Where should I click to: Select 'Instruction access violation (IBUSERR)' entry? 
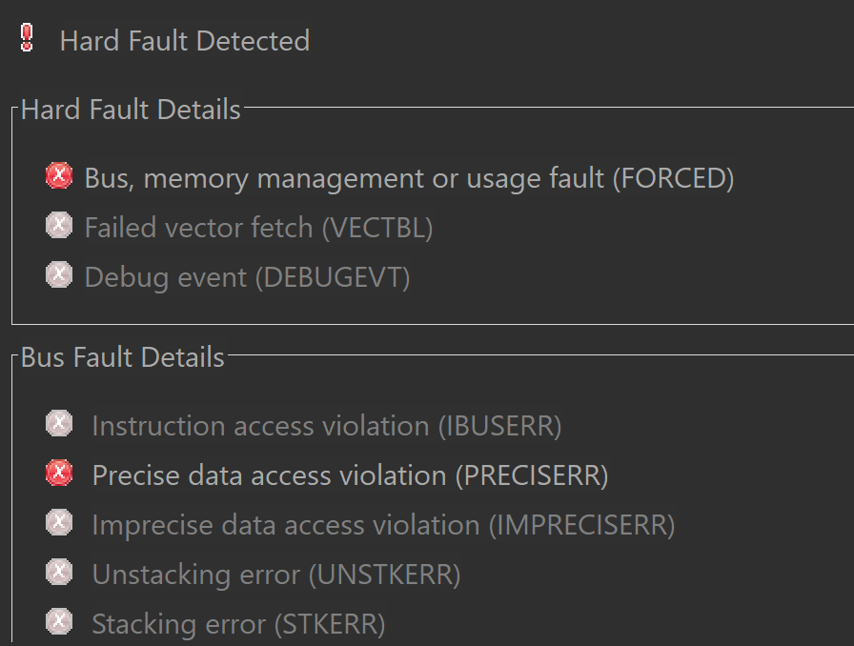(x=326, y=426)
